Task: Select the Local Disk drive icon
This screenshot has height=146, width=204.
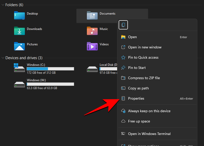Action: point(92,69)
